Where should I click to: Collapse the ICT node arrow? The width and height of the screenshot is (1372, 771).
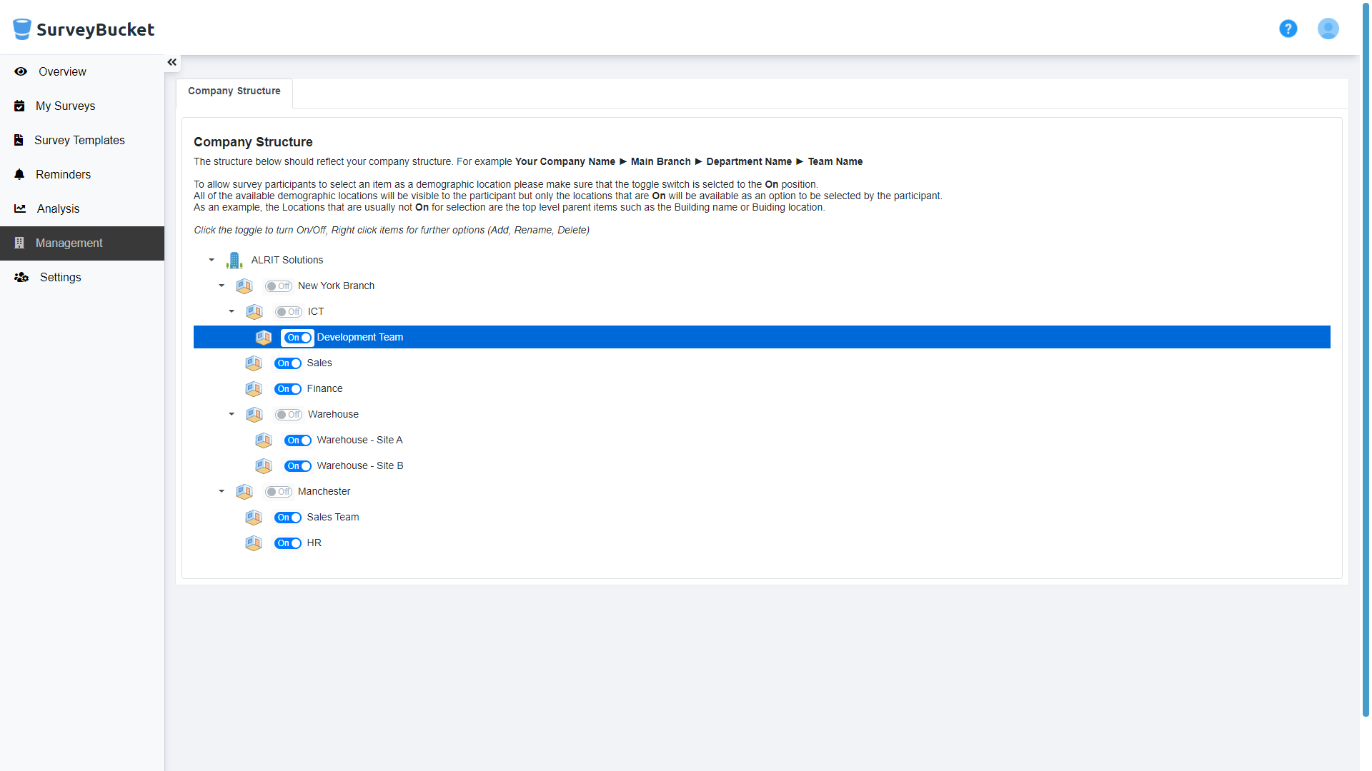(232, 311)
